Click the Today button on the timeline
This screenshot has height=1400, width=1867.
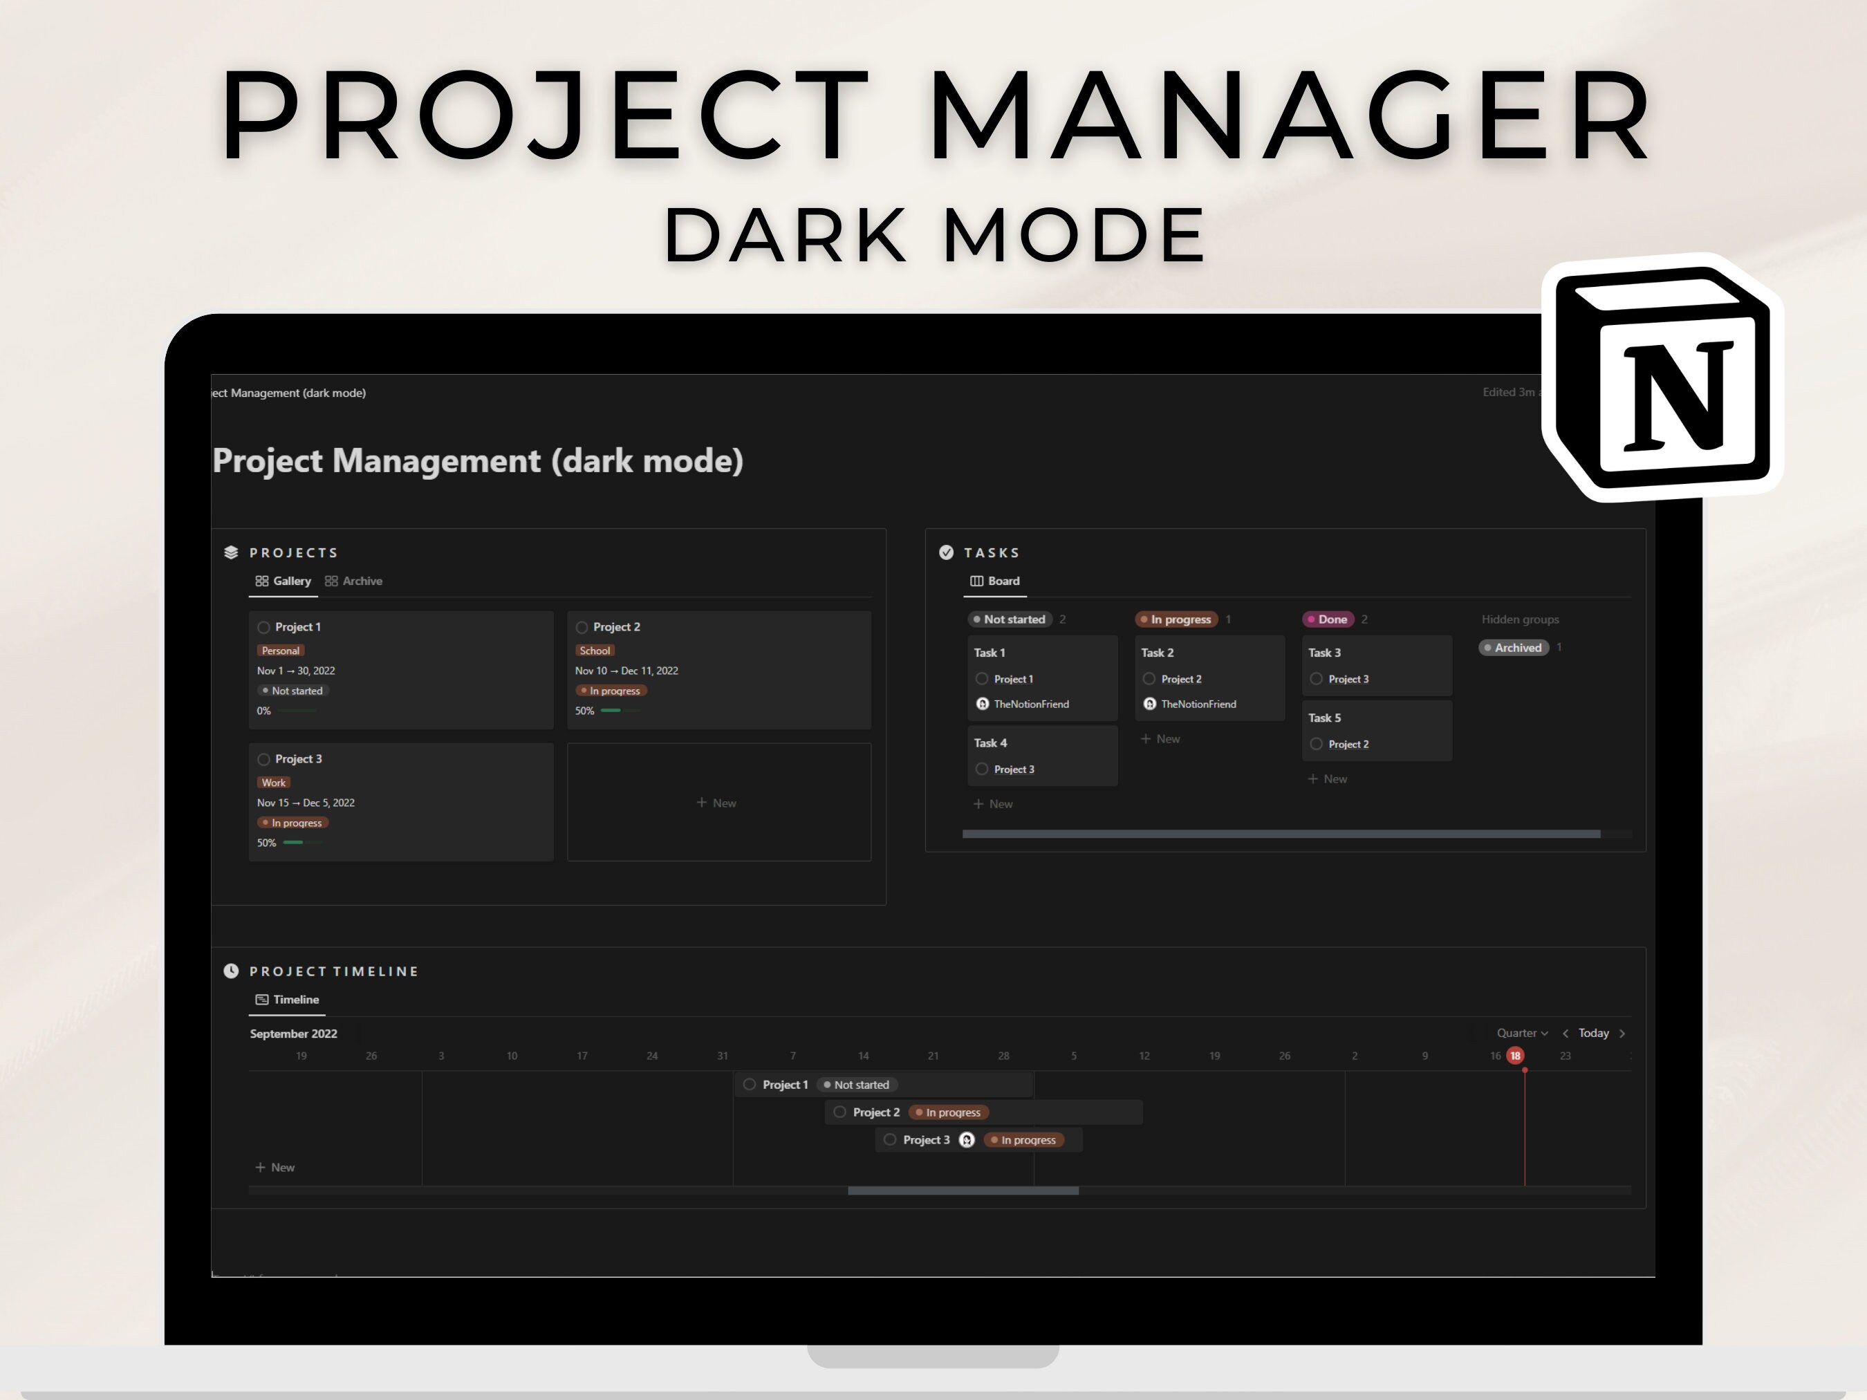[x=1594, y=1033]
